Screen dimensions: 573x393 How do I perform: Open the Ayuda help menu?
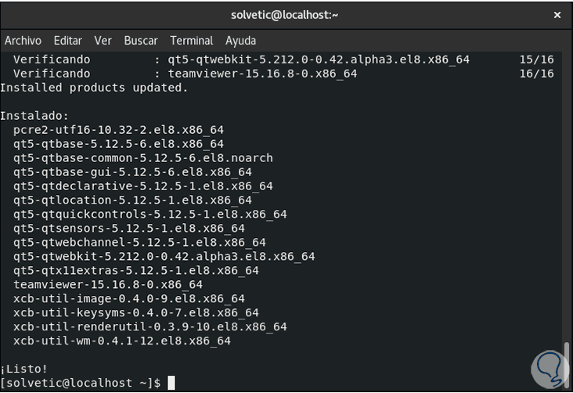[x=241, y=40]
